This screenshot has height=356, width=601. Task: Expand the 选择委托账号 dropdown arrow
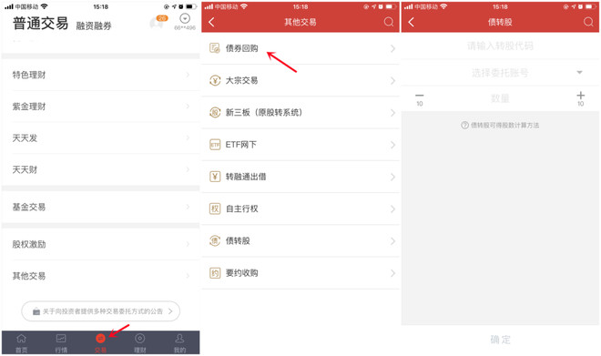(579, 73)
